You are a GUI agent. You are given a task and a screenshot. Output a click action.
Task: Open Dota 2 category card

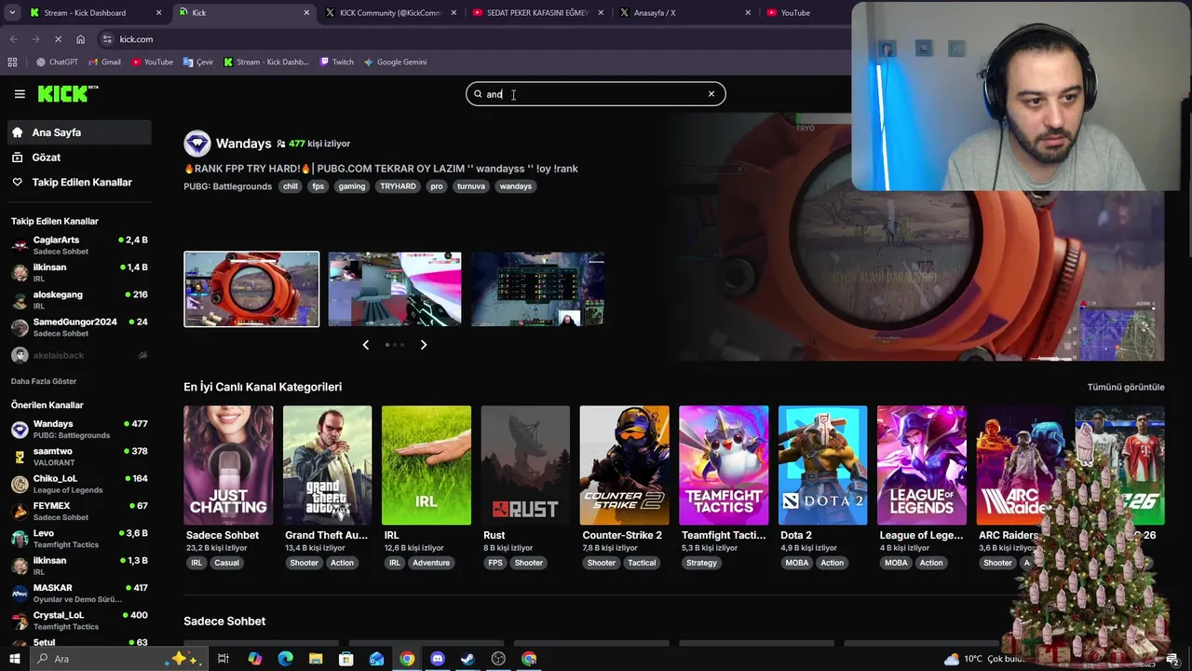tap(822, 465)
